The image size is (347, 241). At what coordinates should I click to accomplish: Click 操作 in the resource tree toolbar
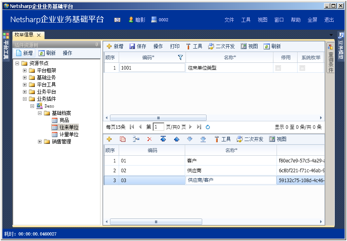coord(67,53)
